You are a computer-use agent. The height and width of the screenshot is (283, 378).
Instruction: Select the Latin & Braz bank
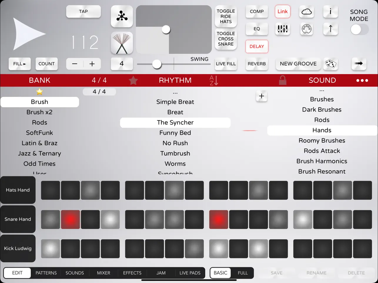(39, 143)
